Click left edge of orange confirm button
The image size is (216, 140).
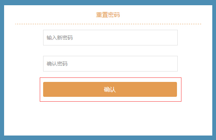coord(45,89)
